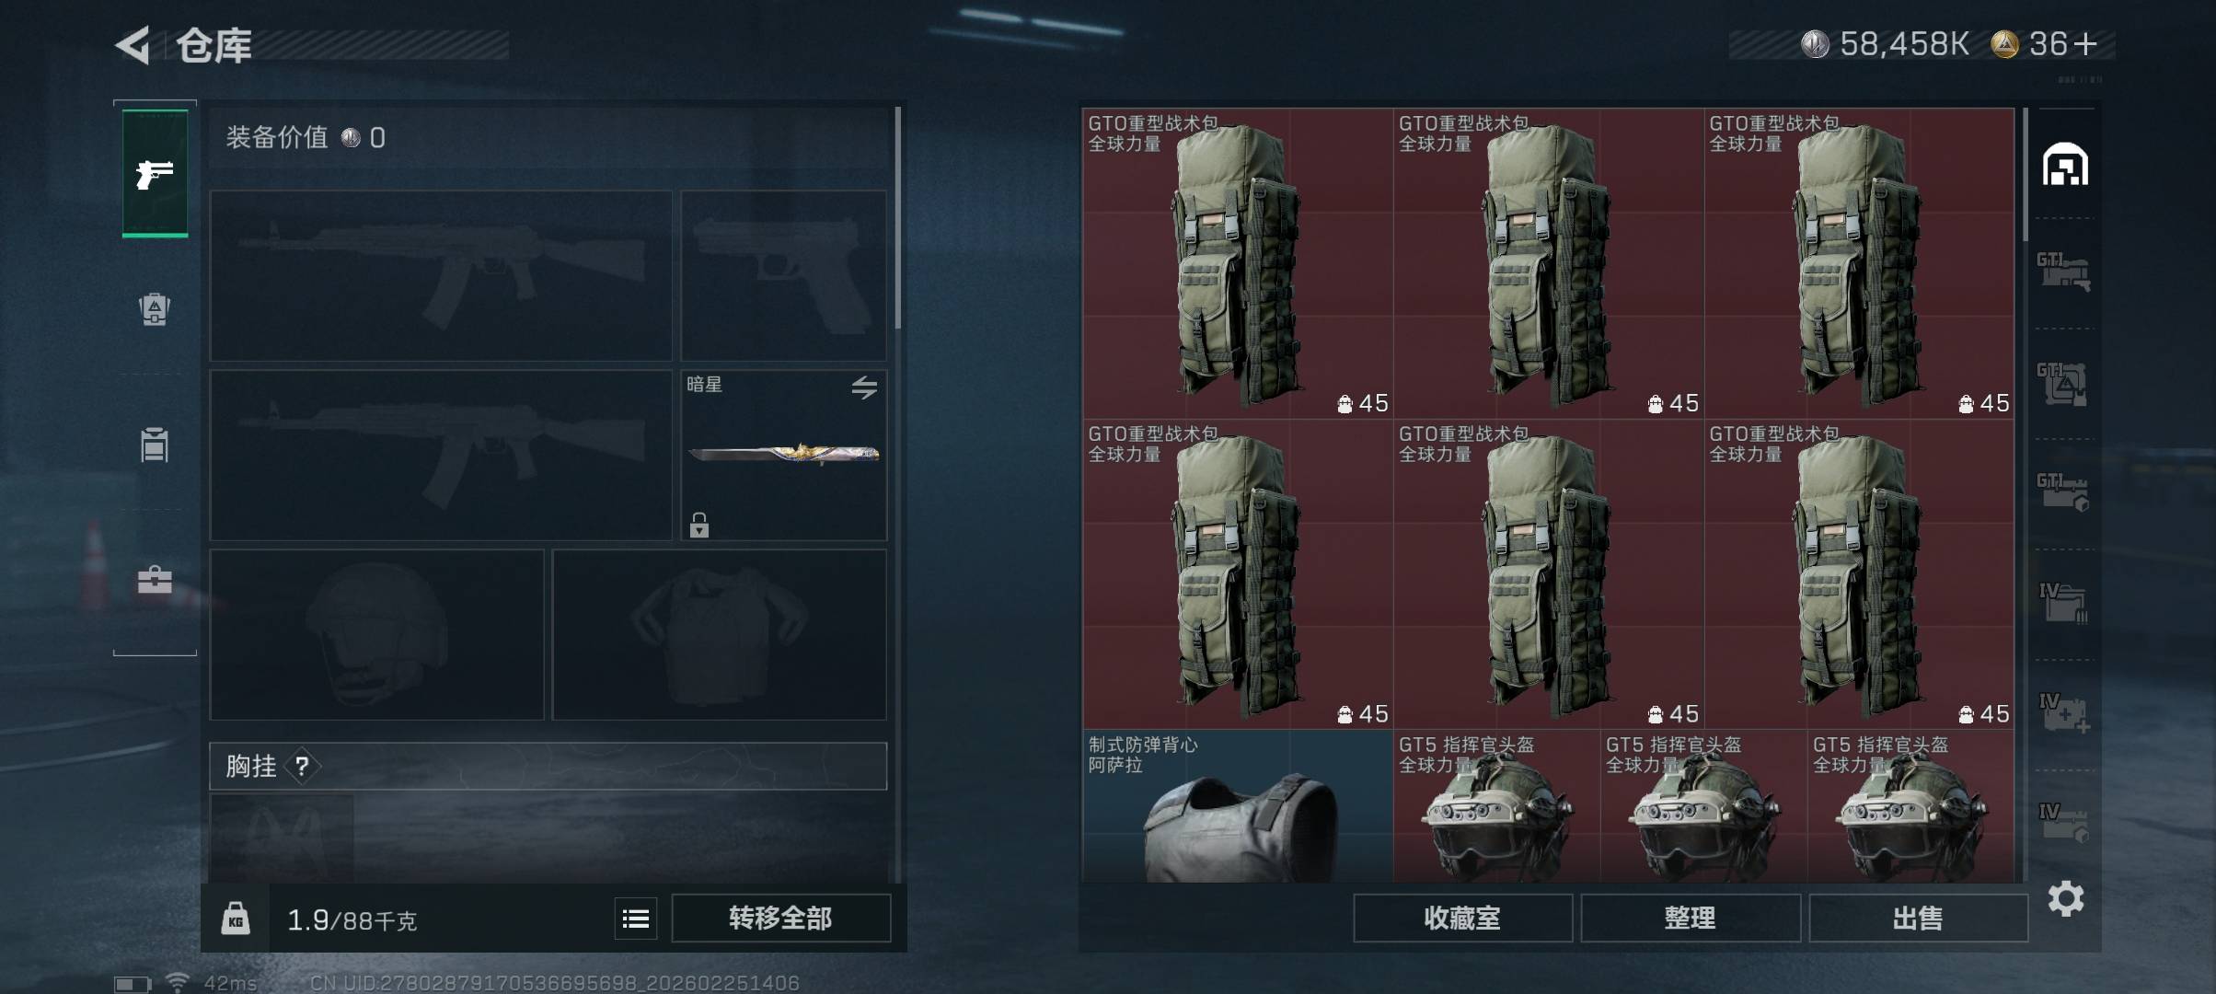Open the chest rig category sidebar icon

[x=155, y=445]
